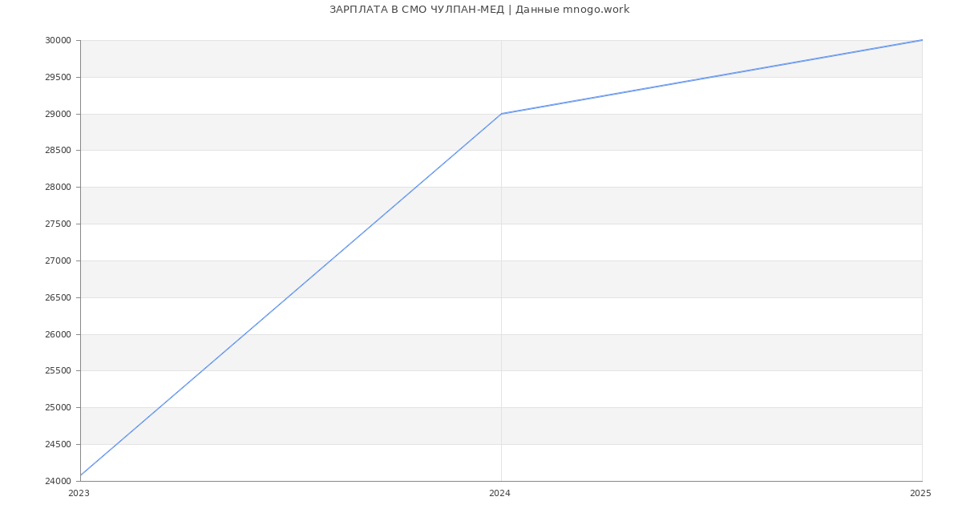This screenshot has width=962, height=521.
Task: Click the 27500 y-axis label
Action: tap(59, 224)
